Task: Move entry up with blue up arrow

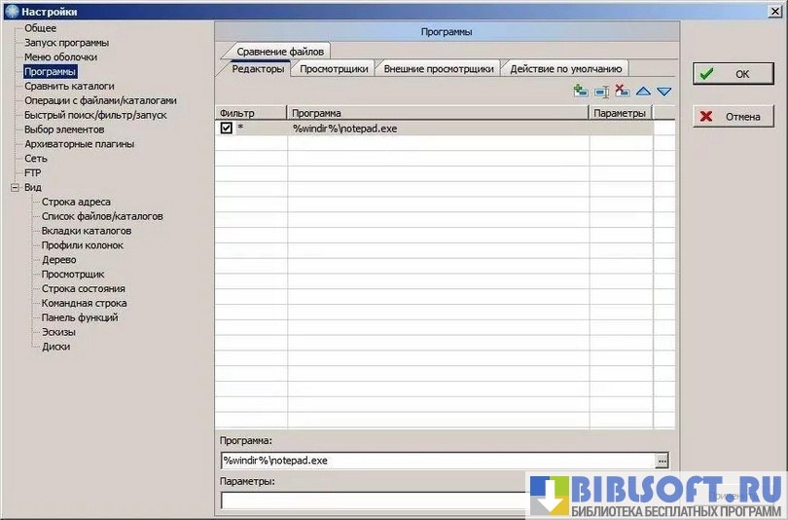Action: pos(643,91)
